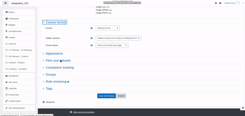Toggle the hamburger side menu button

pyautogui.click(x=6, y=3)
